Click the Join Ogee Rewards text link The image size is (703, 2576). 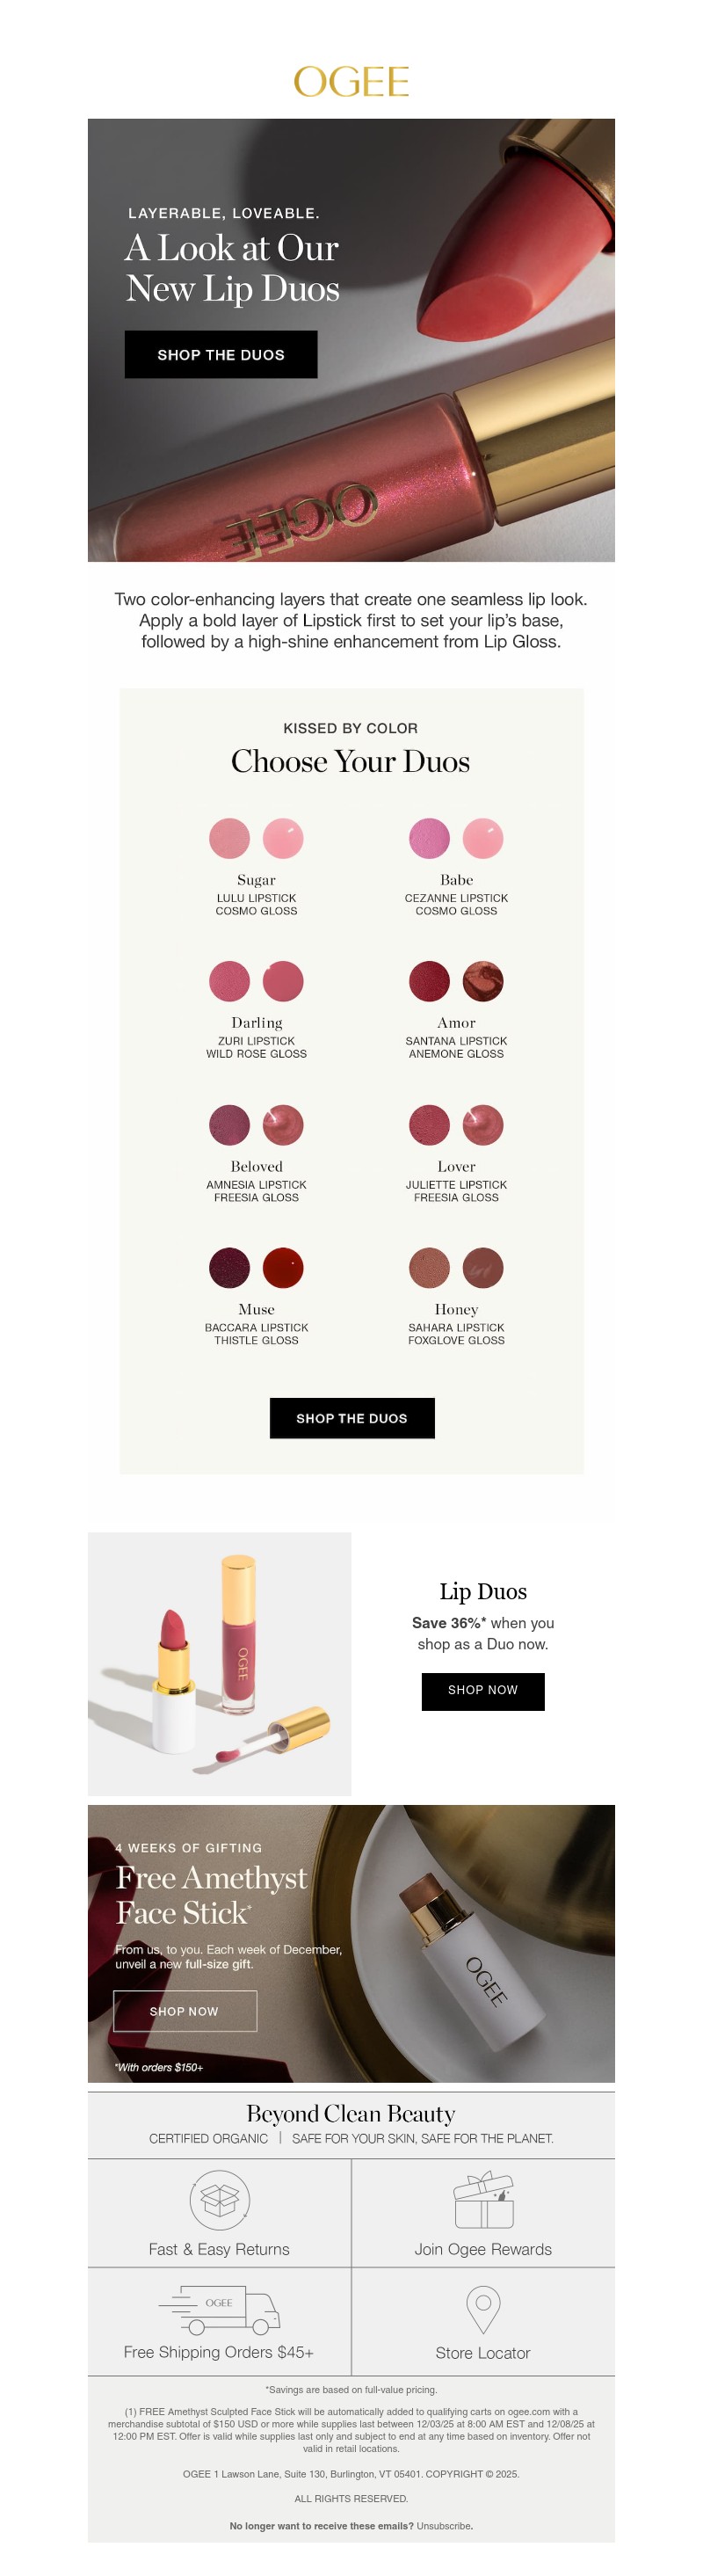coord(483,2248)
